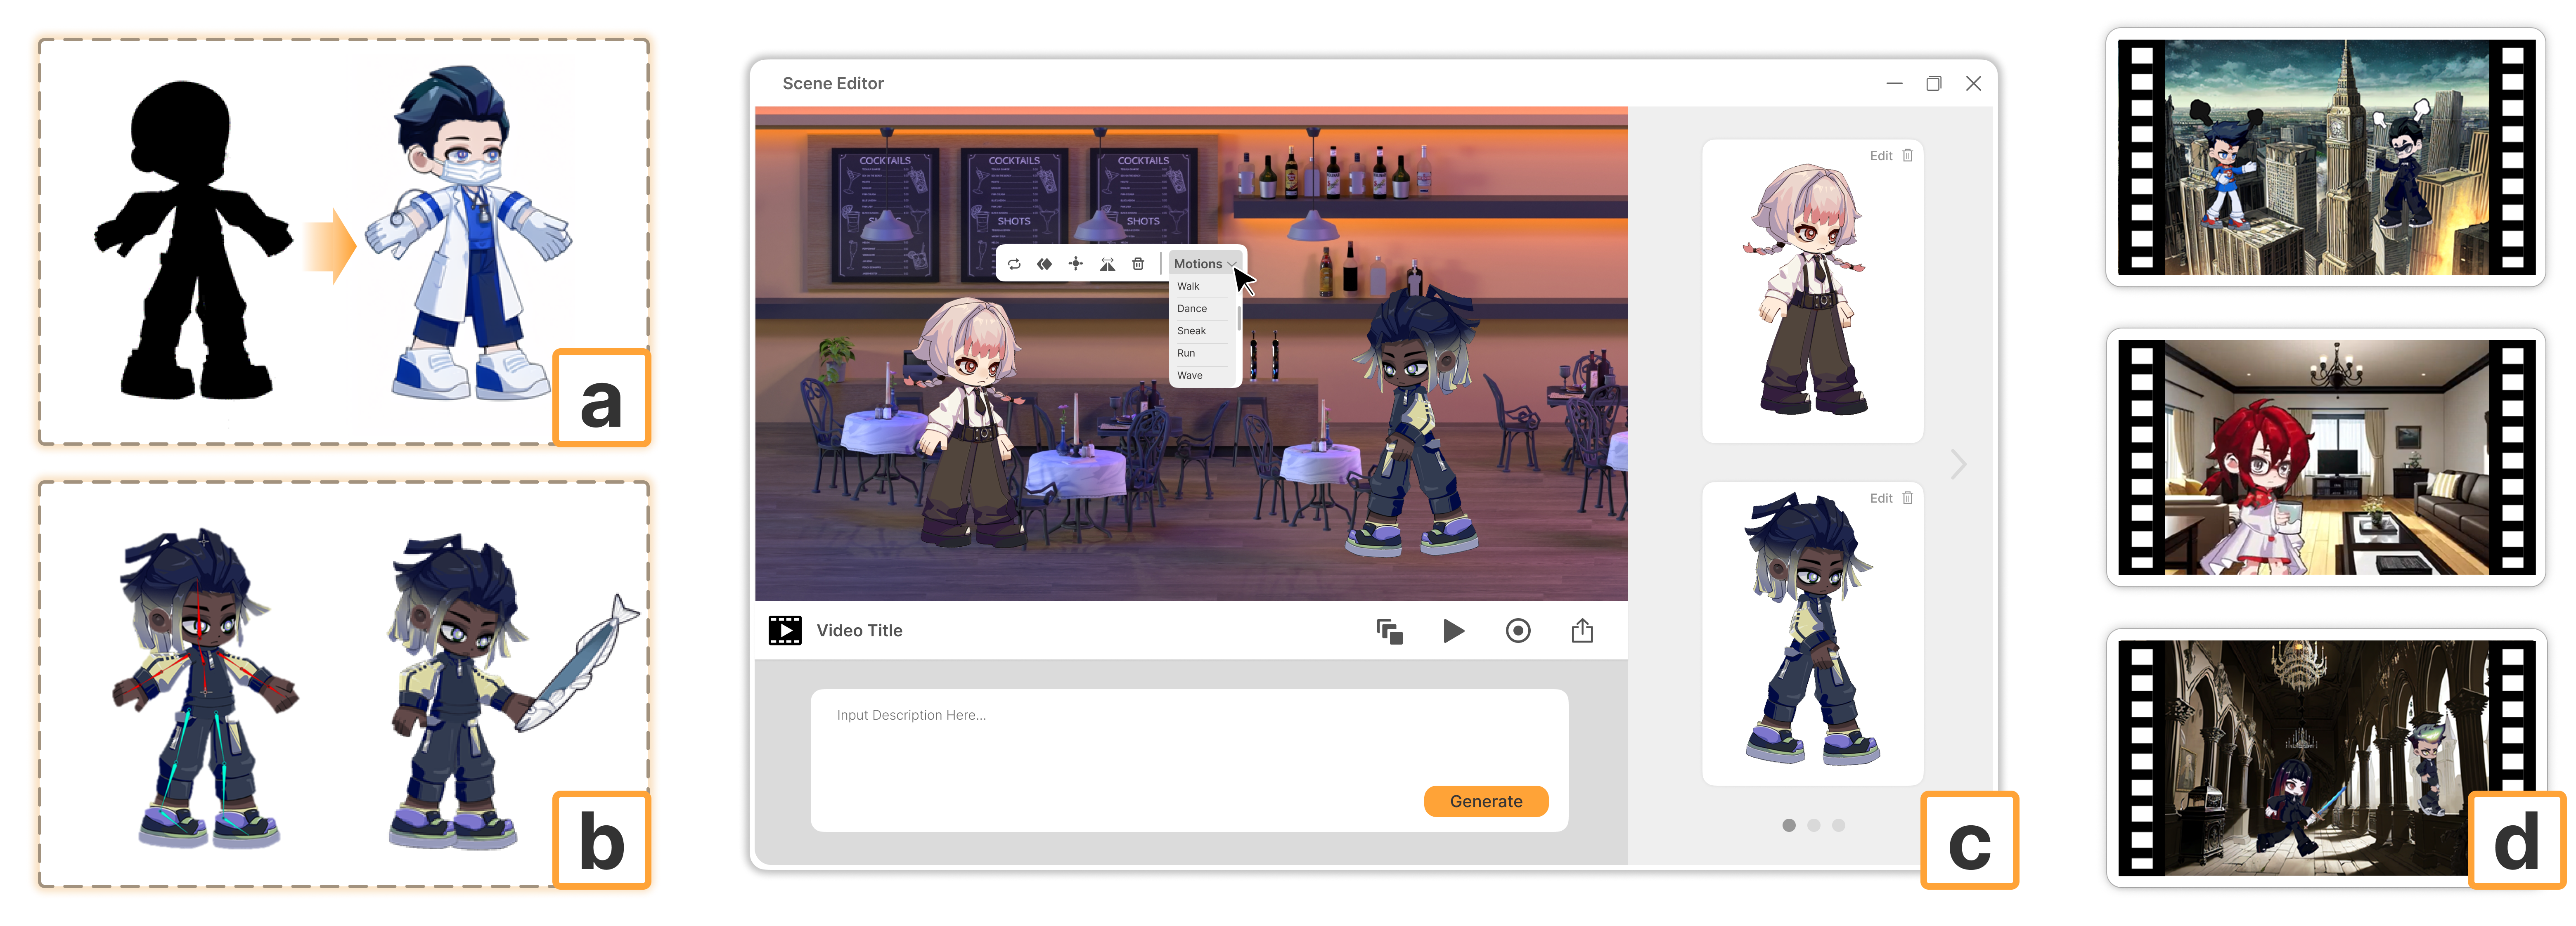Choose Sneak from the Motions list

click(1191, 331)
